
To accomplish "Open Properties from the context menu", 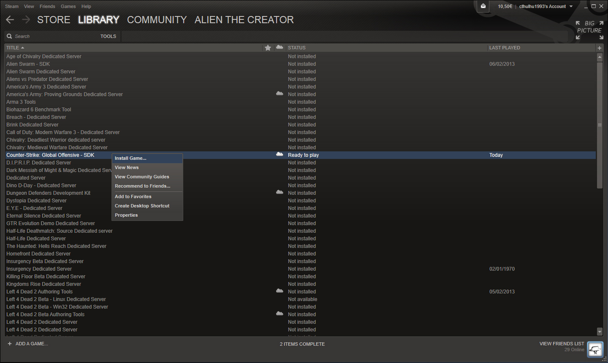I will pyautogui.click(x=147, y=215).
